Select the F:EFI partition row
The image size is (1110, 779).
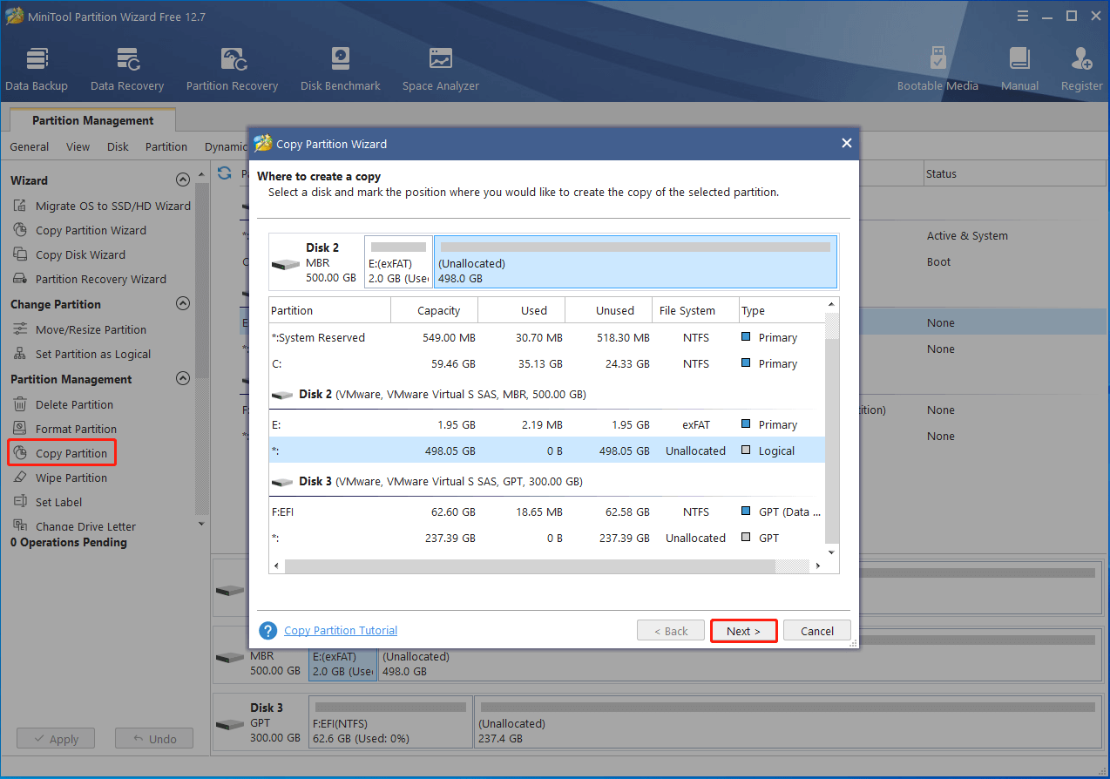click(x=546, y=512)
